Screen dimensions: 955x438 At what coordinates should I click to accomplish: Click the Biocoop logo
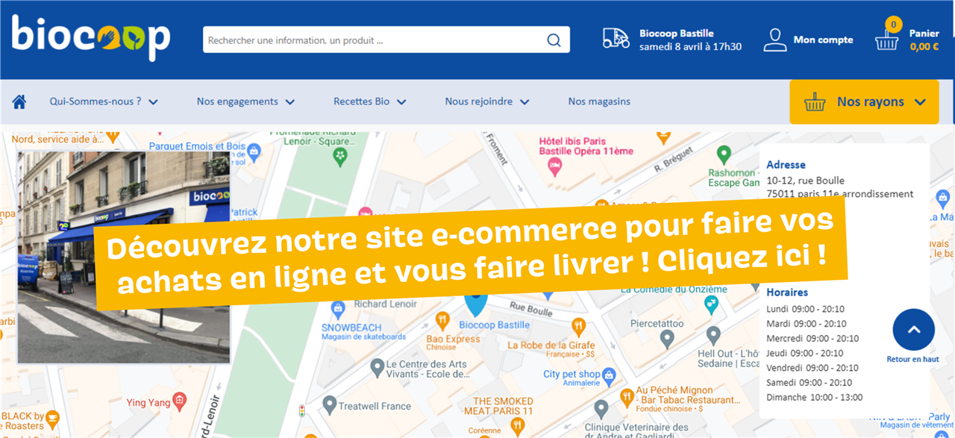[x=91, y=37]
